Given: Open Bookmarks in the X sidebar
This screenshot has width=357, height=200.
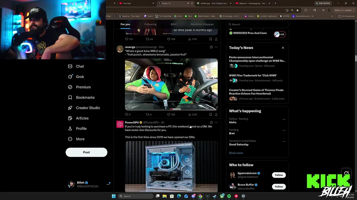Looking at the screenshot, I should point(81,97).
